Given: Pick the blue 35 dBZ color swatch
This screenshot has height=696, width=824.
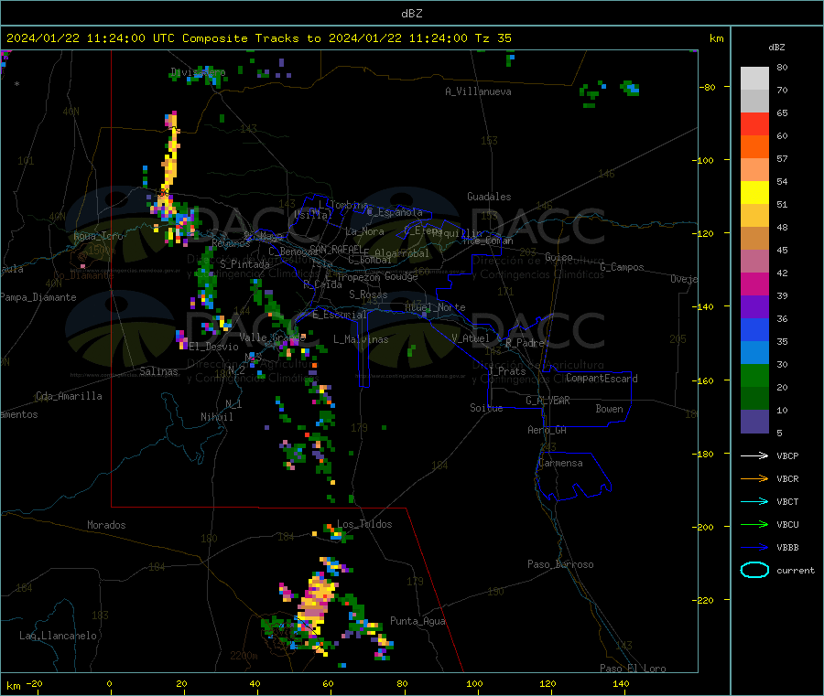Looking at the screenshot, I should (x=754, y=329).
